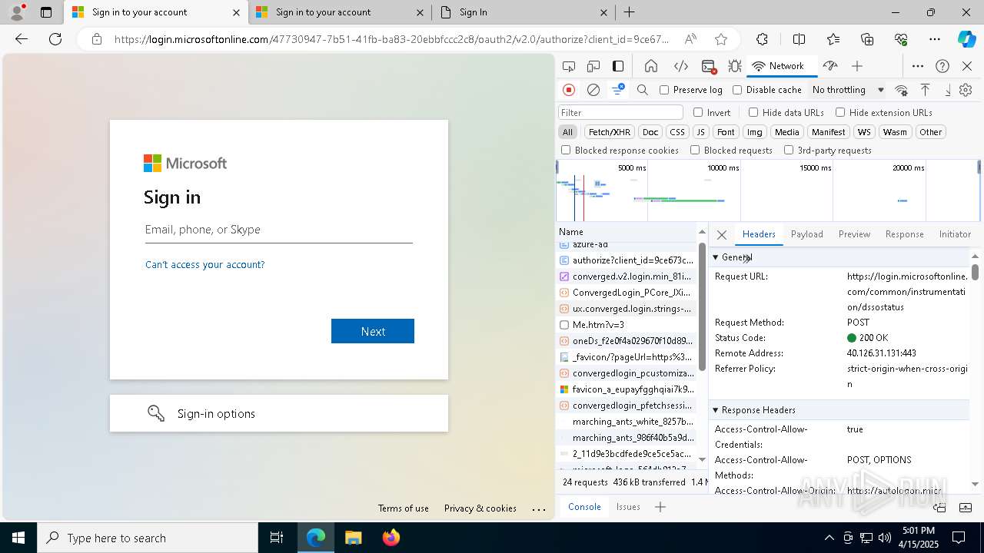Check Hide extension URLs

pos(840,112)
